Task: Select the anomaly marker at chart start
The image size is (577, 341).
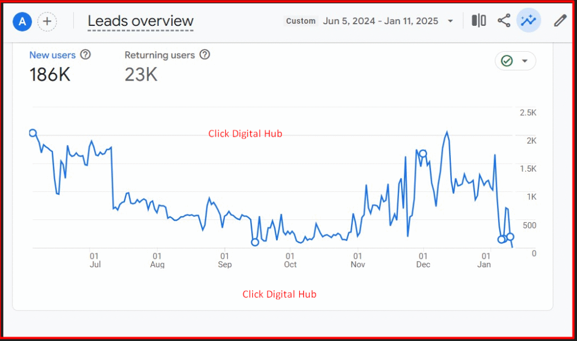Action: click(x=33, y=133)
